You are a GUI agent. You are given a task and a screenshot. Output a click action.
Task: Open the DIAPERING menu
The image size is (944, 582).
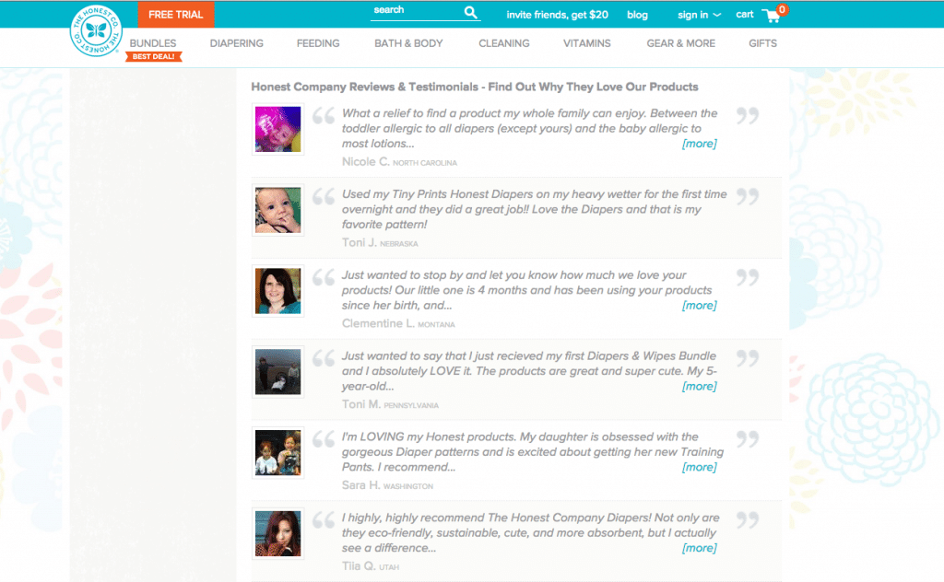click(x=237, y=43)
